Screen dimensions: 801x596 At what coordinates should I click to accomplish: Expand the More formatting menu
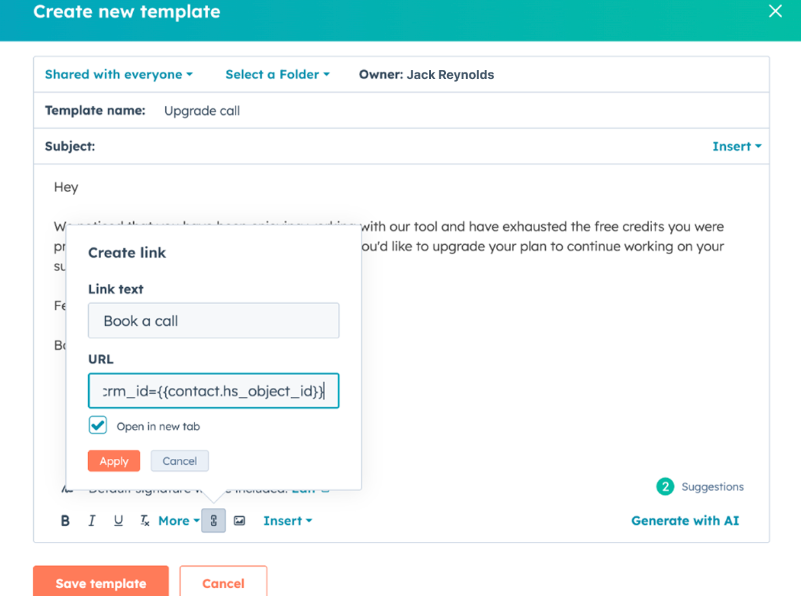tap(178, 520)
